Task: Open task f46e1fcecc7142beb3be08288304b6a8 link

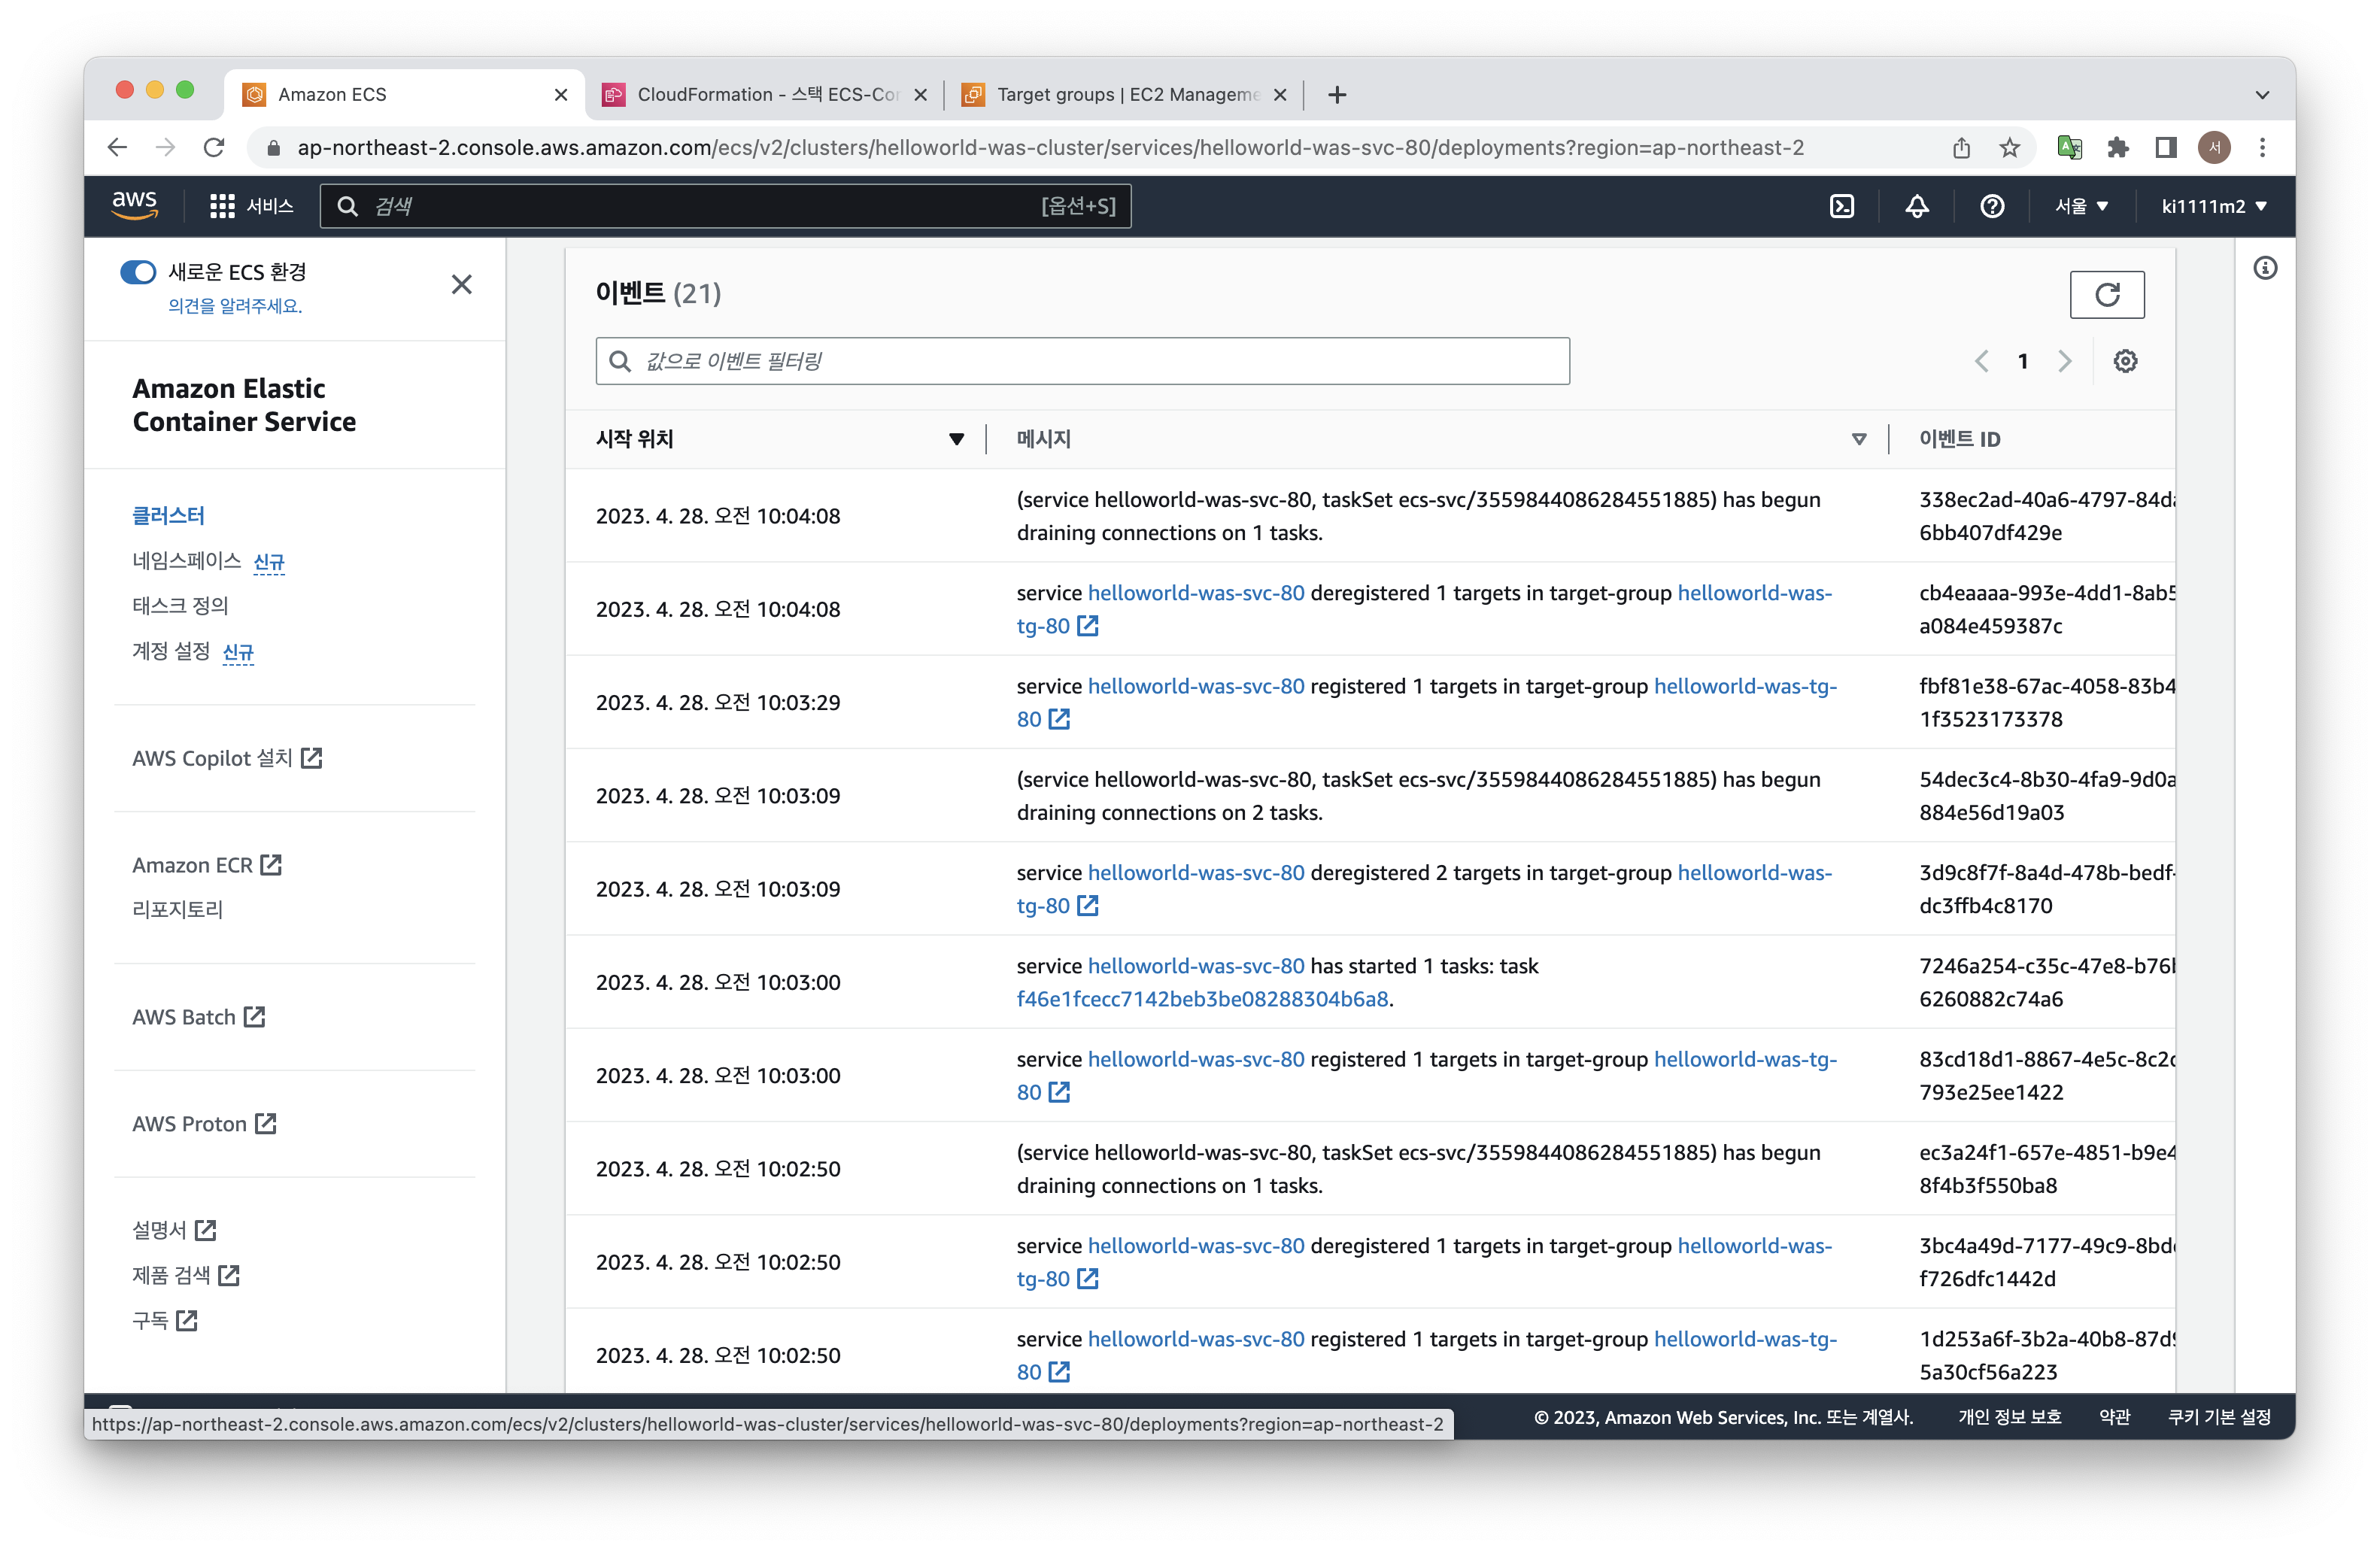Action: [x=1202, y=999]
